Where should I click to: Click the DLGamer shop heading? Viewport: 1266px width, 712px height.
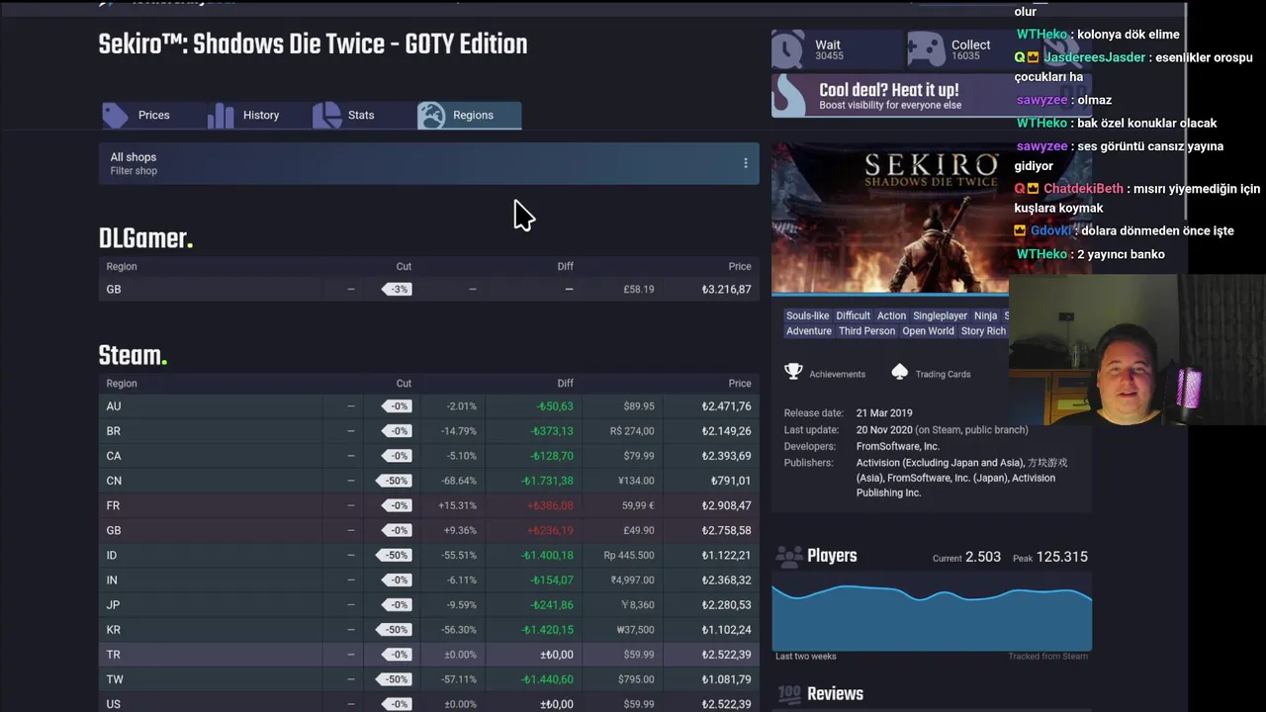coord(145,238)
